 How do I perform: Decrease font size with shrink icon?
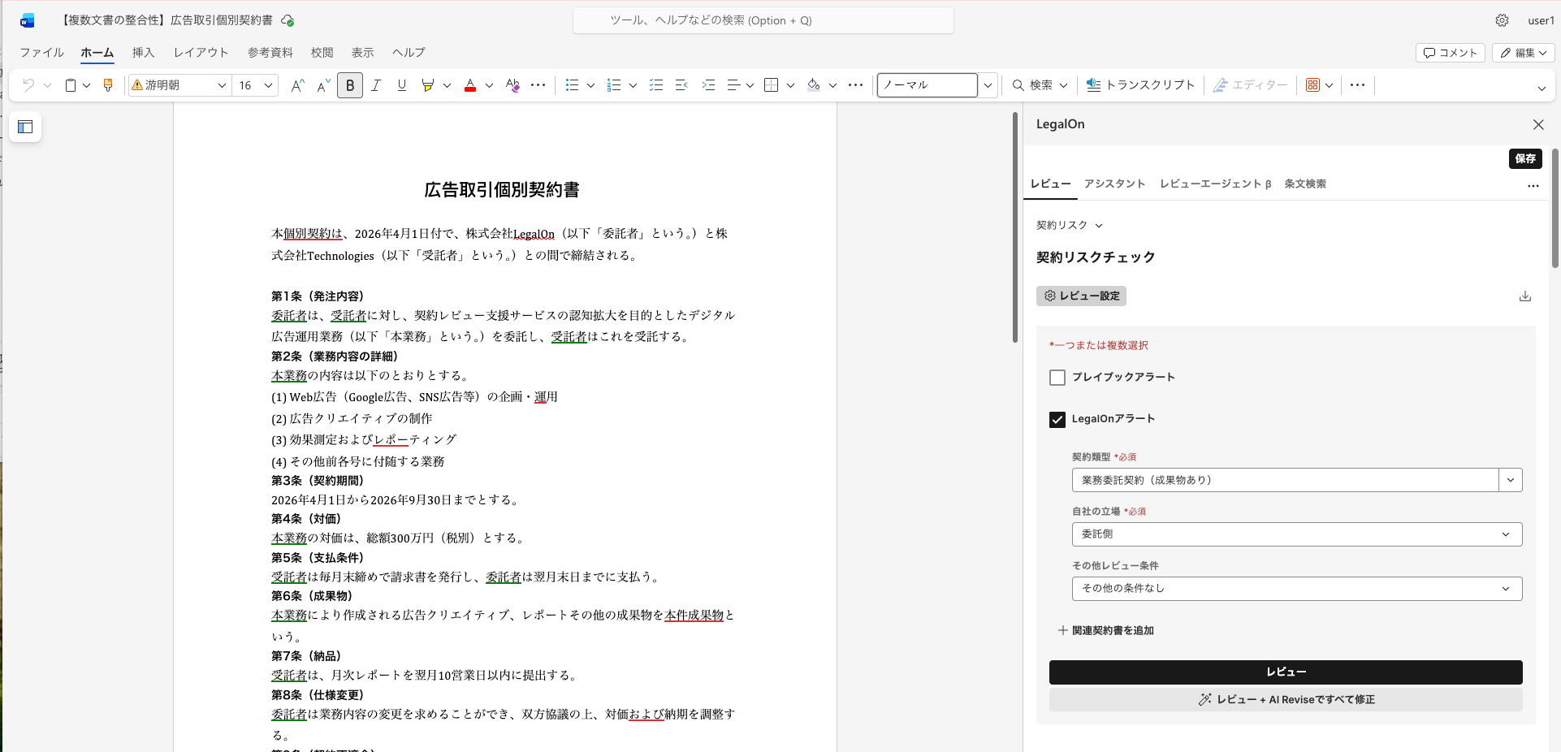coord(323,85)
